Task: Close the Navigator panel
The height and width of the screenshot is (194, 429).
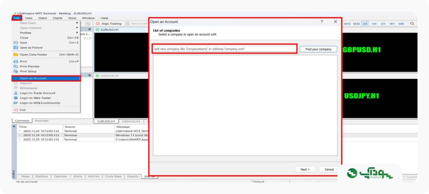Action: (x=89, y=75)
